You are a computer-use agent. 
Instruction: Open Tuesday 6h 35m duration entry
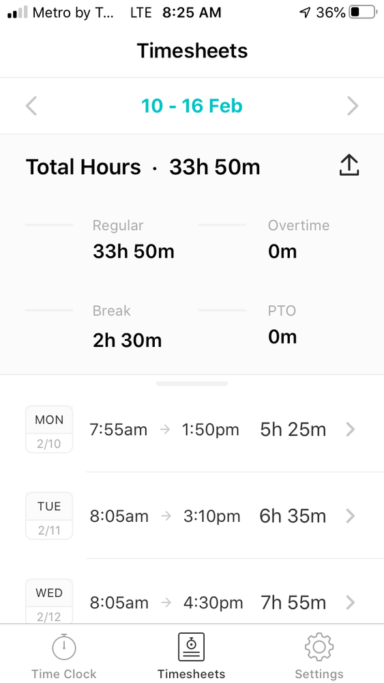pyautogui.click(x=293, y=516)
